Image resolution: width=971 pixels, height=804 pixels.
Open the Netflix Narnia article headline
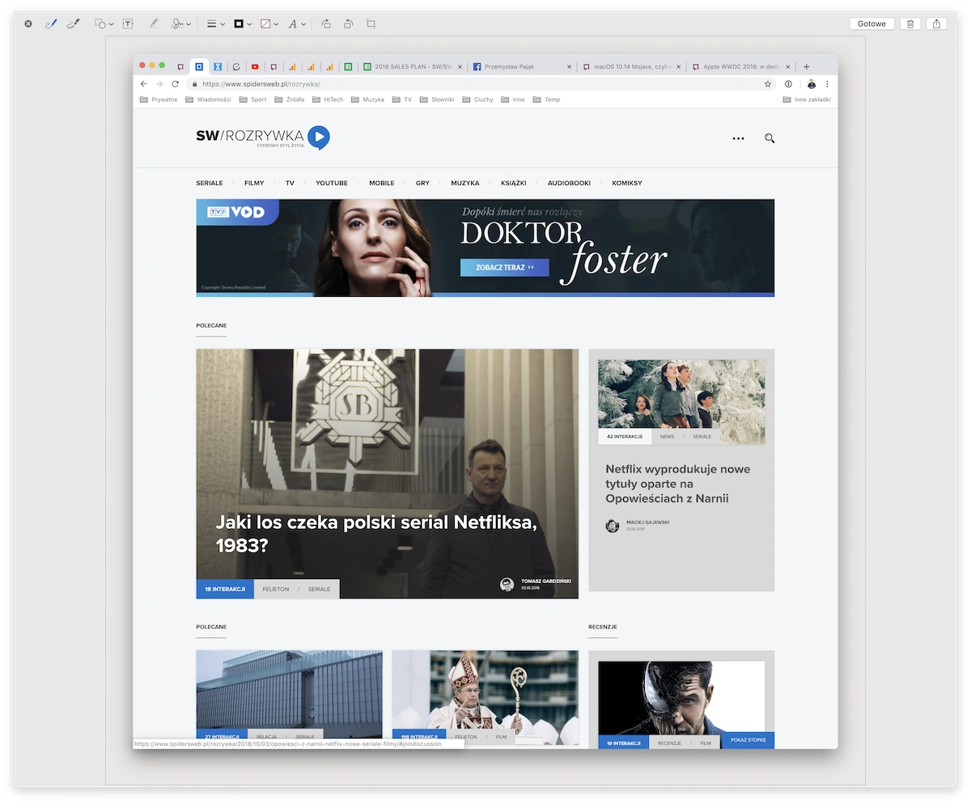click(678, 484)
